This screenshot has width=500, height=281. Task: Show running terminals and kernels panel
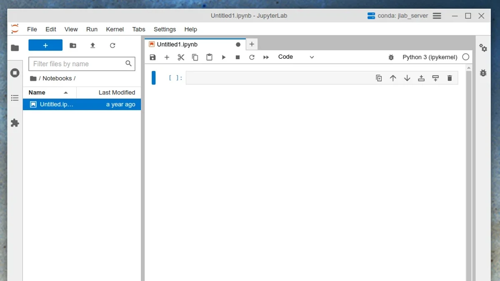pyautogui.click(x=15, y=73)
